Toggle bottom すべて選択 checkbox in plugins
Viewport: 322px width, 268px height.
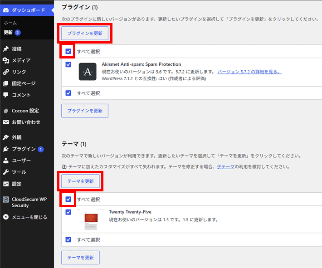[68, 93]
